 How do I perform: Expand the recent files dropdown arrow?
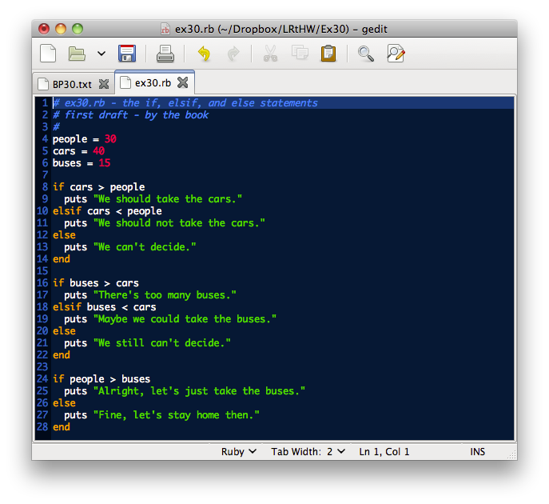coord(101,54)
